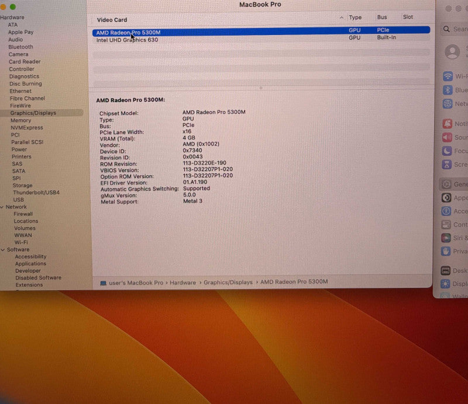Open ATA in the Hardware list

[x=13, y=25]
